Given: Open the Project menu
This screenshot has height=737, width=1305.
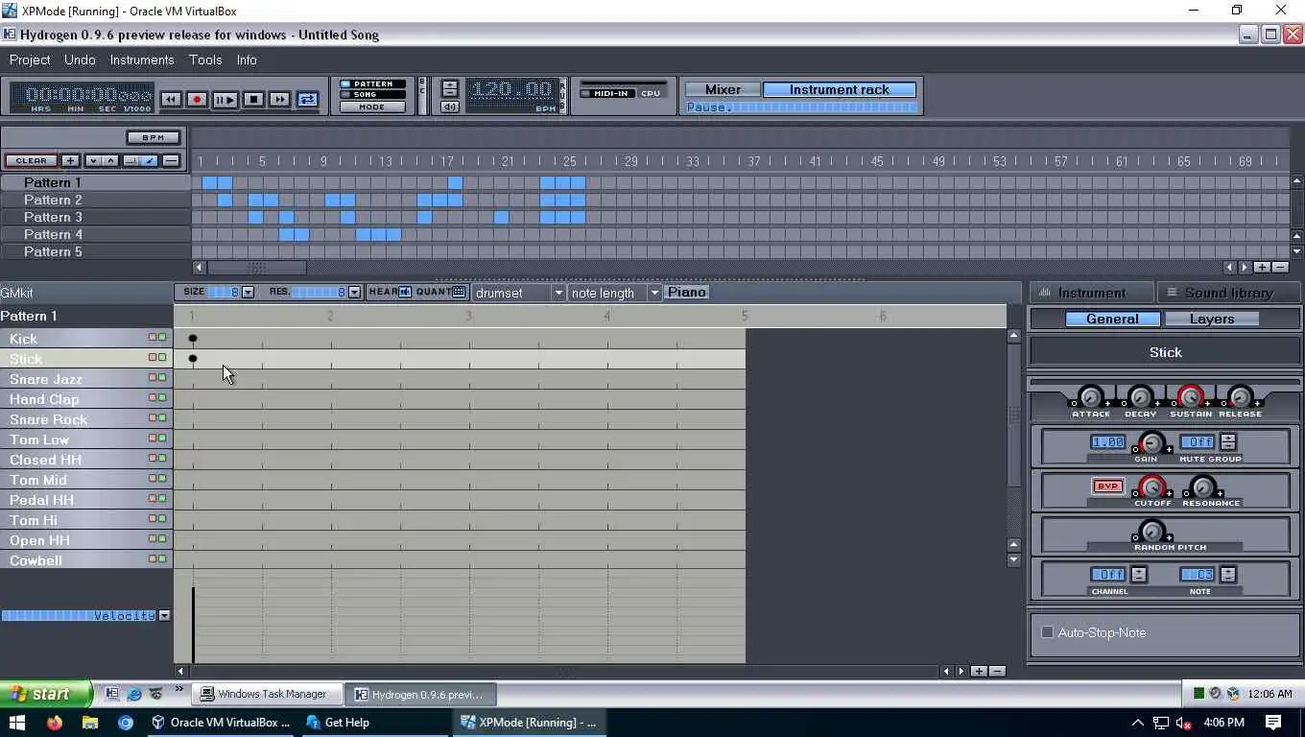Looking at the screenshot, I should coord(30,59).
